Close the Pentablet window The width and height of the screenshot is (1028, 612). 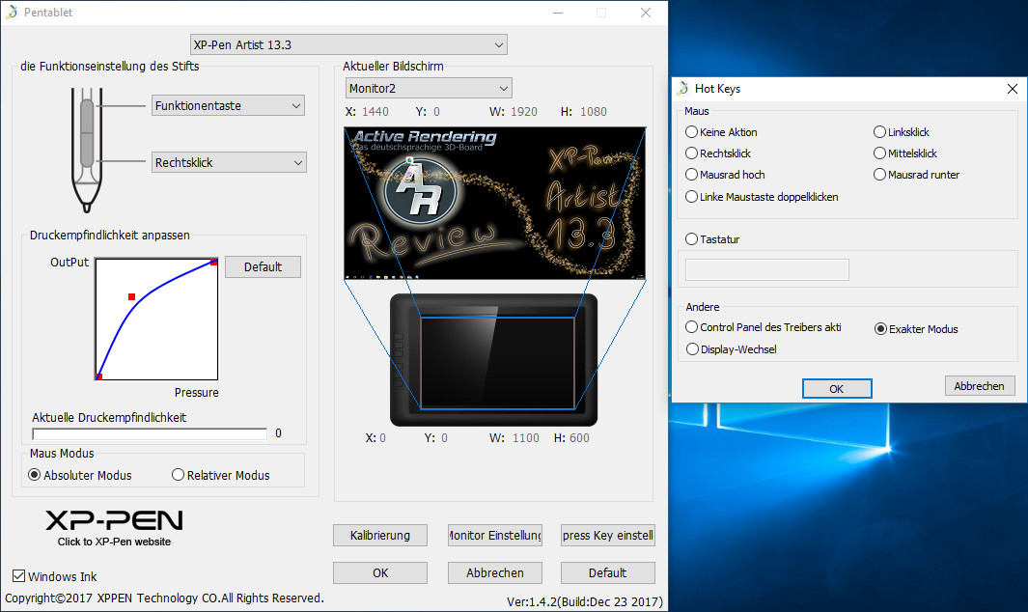pyautogui.click(x=646, y=13)
